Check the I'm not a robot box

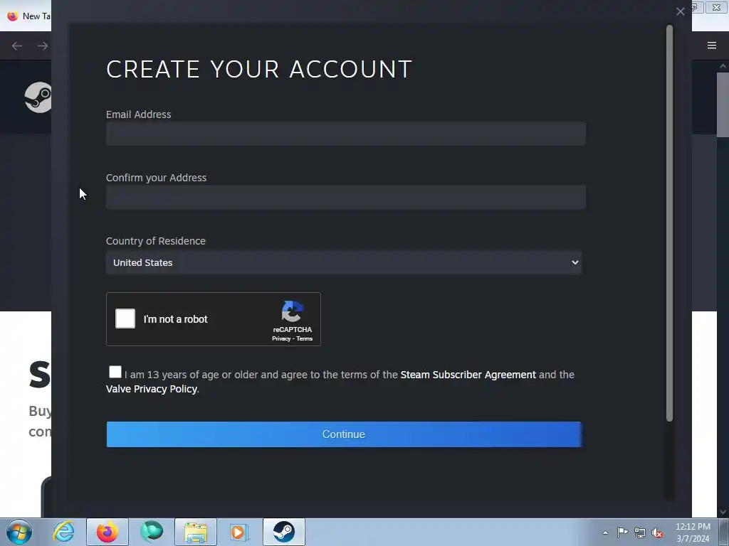tap(125, 318)
